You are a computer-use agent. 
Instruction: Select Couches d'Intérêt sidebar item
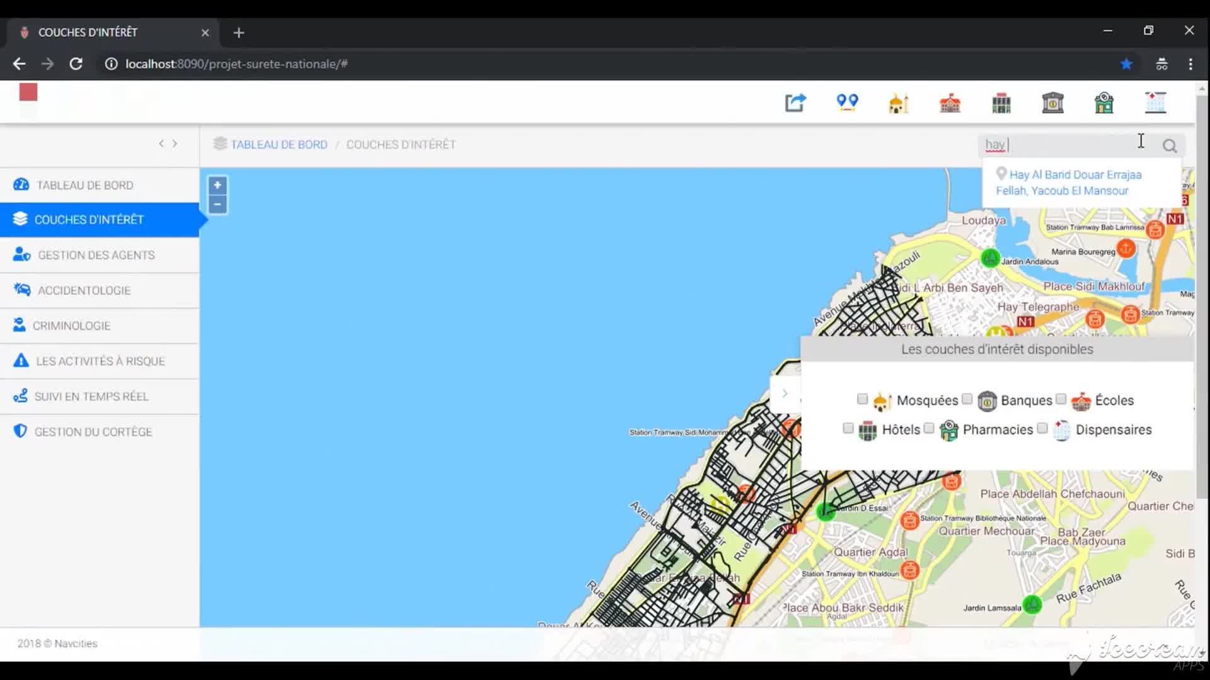click(x=100, y=220)
